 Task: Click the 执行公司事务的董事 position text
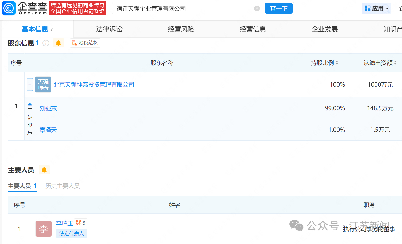pyautogui.click(x=369, y=229)
